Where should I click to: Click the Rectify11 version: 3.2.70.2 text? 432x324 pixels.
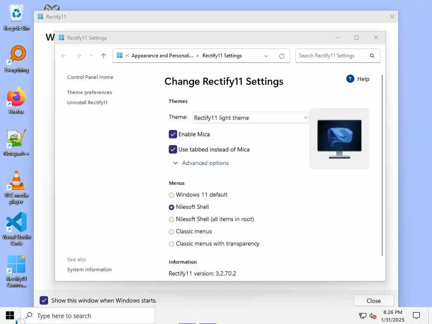202,273
